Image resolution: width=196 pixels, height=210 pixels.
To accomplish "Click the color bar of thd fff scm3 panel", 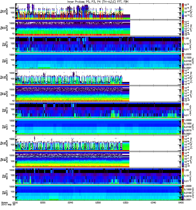I will [x=183, y=94].
